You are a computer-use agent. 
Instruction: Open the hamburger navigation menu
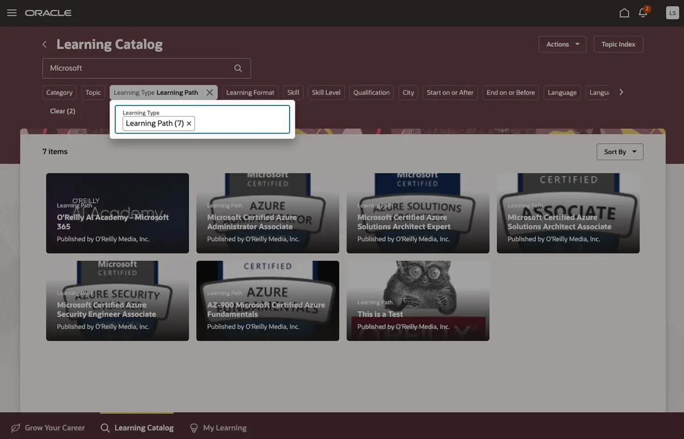coord(11,13)
